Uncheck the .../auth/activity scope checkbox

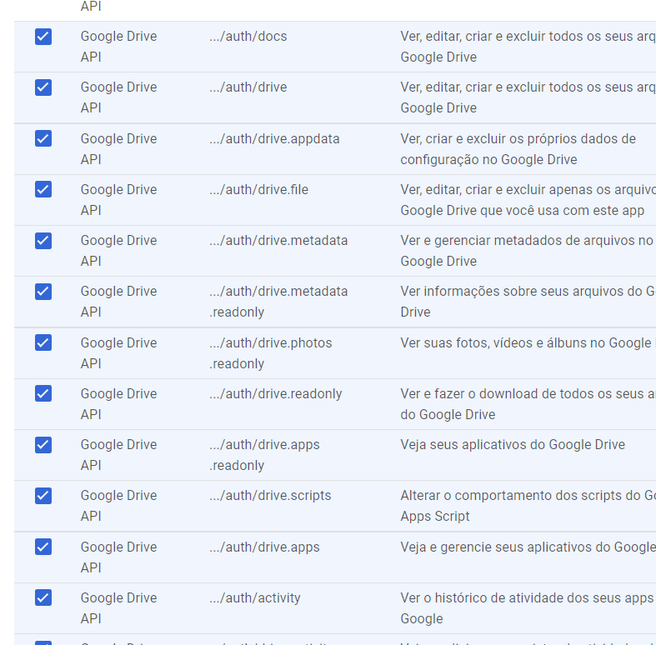(43, 597)
